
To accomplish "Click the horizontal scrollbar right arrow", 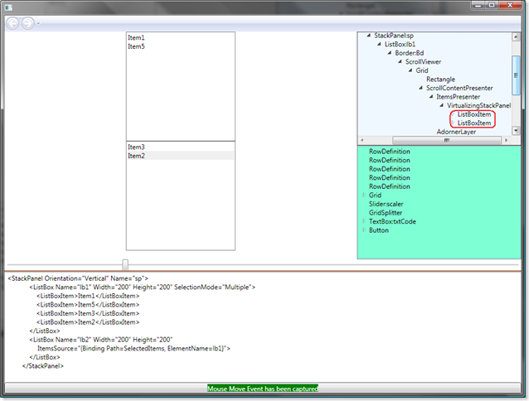I will pyautogui.click(x=506, y=140).
